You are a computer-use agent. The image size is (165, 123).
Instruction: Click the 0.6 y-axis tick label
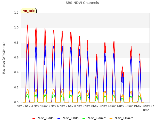pos(16,57)
